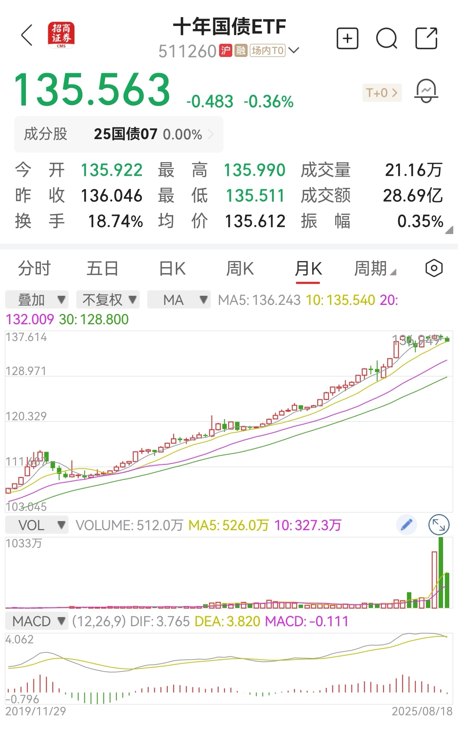Switch to 周K tab

point(240,269)
